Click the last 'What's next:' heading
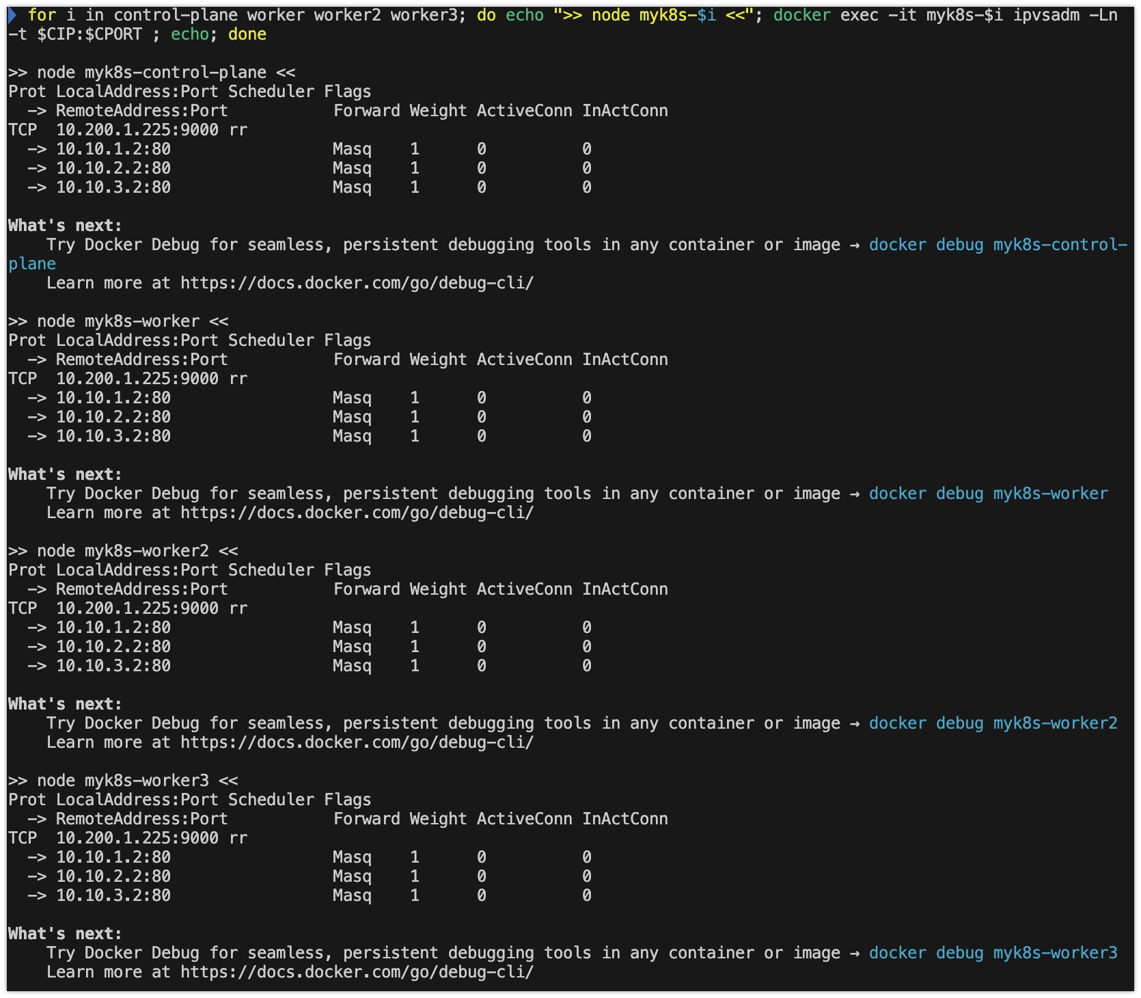The image size is (1141, 998). (x=65, y=934)
